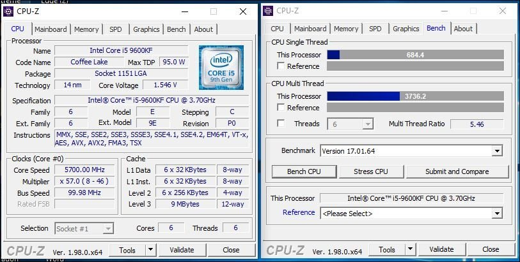The image size is (520, 262).
Task: Click the CPU-Z icon in left window title bar
Action: [8, 11]
